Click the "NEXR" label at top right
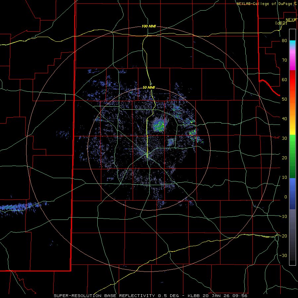The height and width of the screenshot is (298, 298). point(291,20)
